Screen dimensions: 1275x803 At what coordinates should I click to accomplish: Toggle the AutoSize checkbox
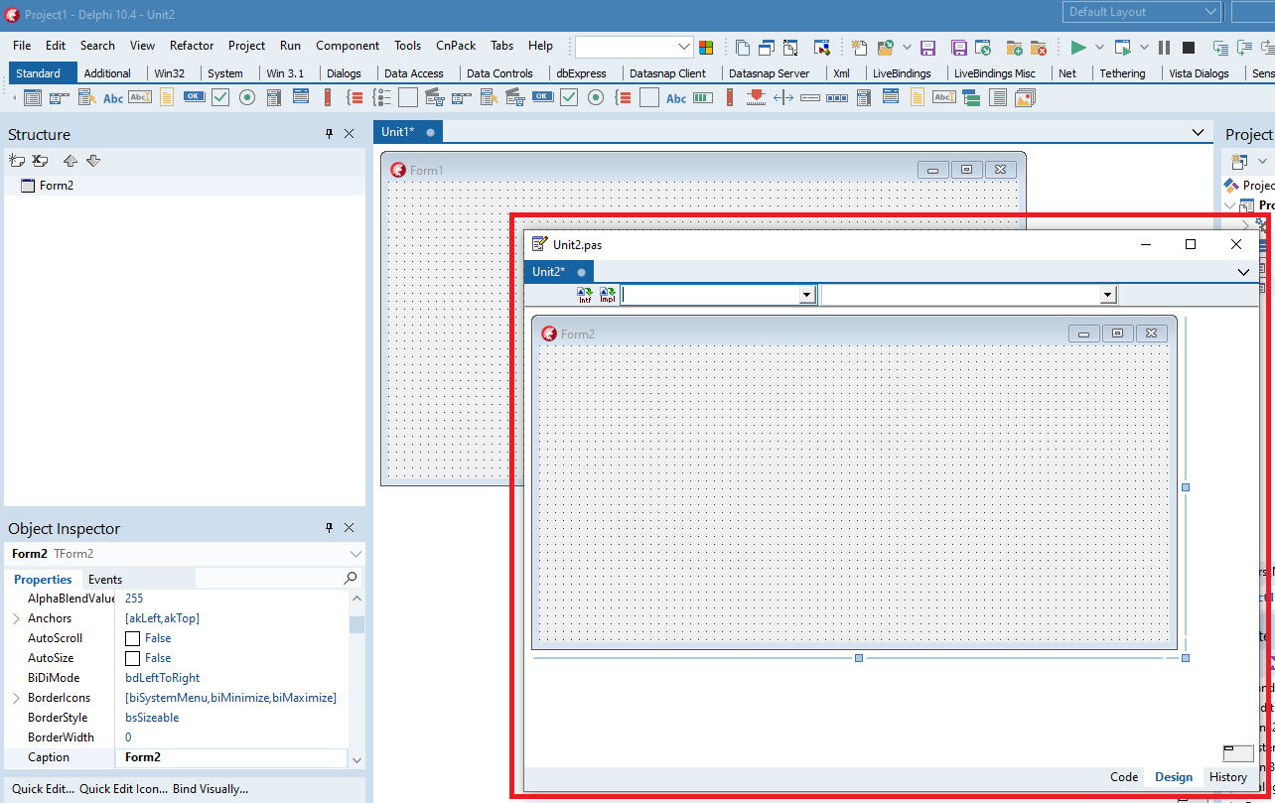tap(132, 658)
